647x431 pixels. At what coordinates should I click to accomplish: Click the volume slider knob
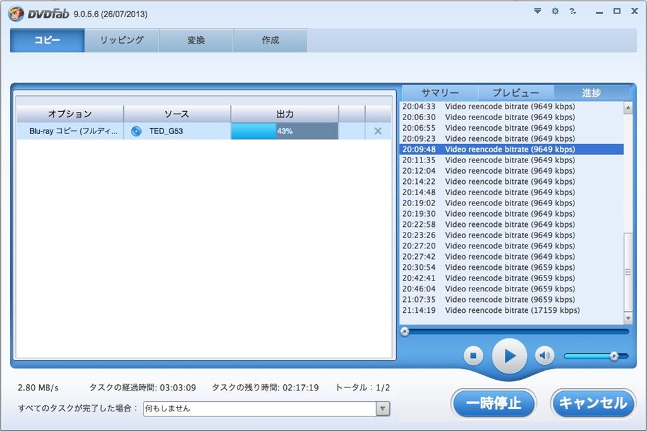614,356
